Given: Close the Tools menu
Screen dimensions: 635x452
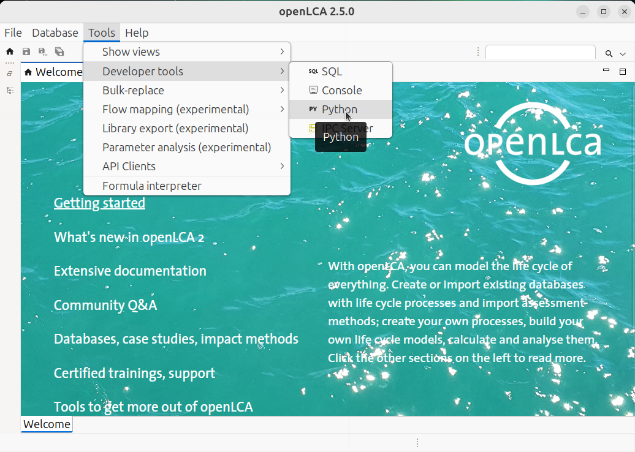Looking at the screenshot, I should pyautogui.click(x=102, y=33).
